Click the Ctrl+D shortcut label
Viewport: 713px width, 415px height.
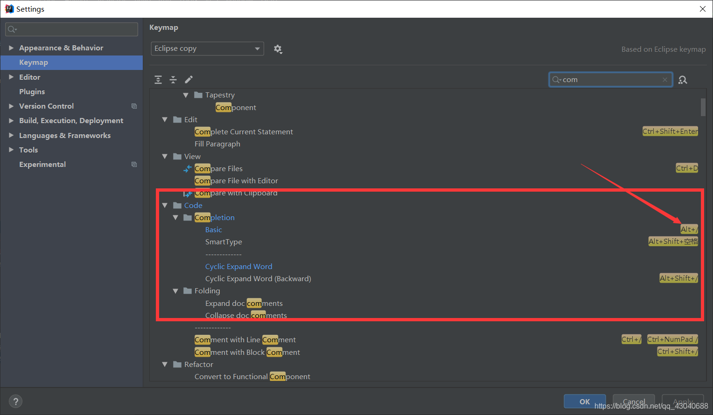687,168
